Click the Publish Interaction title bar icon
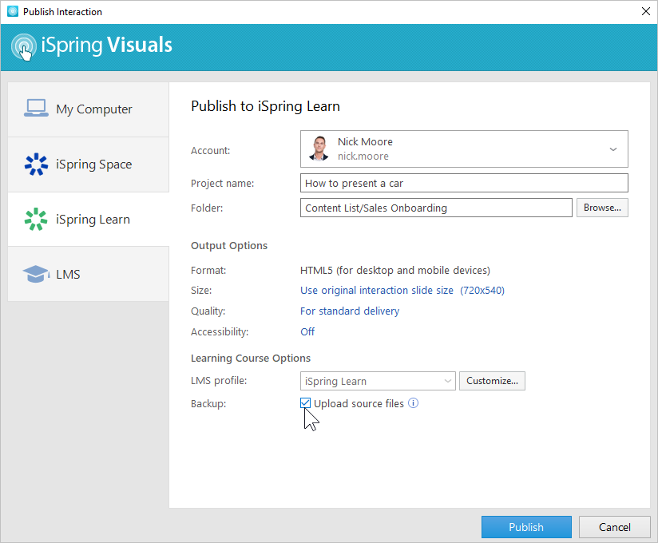658x543 pixels. point(12,12)
